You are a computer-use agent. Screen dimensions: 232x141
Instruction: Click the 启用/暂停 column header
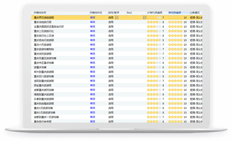pos(114,13)
